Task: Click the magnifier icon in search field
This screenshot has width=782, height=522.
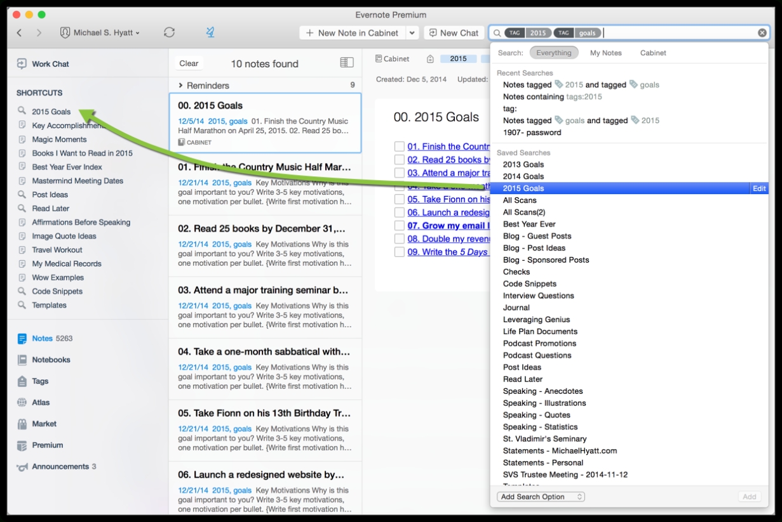Action: click(497, 33)
